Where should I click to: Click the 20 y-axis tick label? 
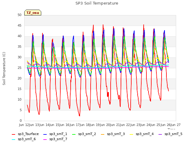(x=19, y=79)
